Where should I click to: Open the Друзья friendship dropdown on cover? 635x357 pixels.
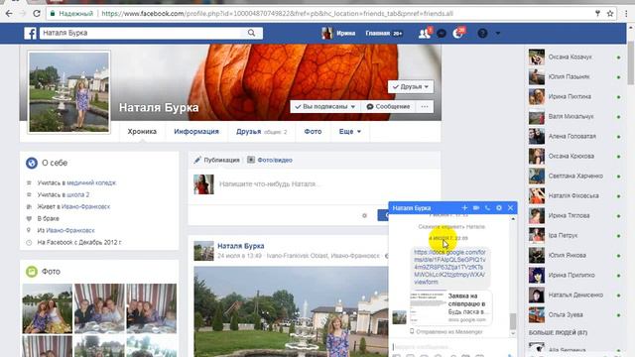tap(411, 86)
